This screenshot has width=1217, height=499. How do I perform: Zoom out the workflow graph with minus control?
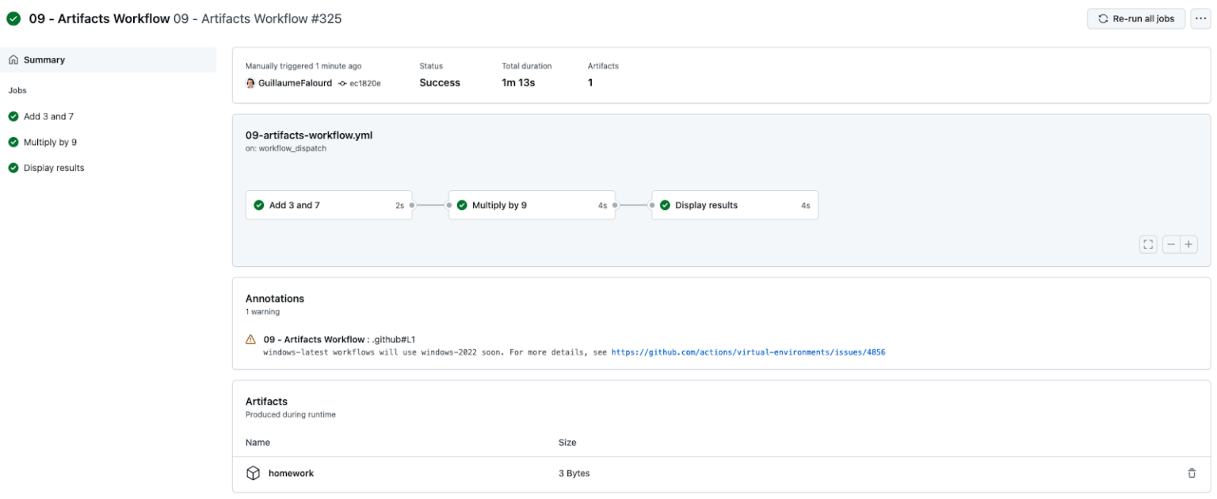click(1170, 244)
